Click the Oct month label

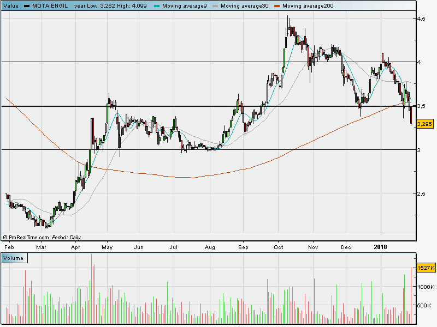(279, 247)
